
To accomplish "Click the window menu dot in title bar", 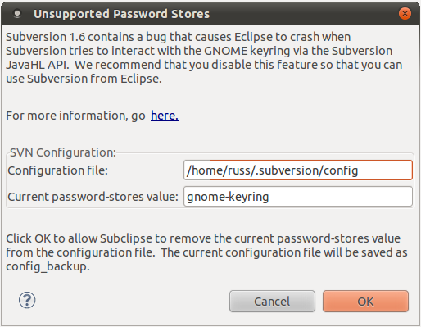I will click(x=17, y=13).
